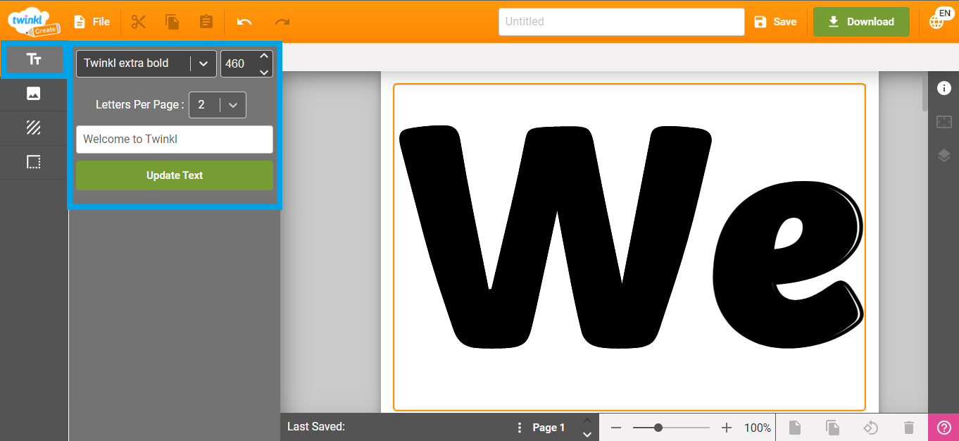Select the Text tool in the sidebar
Viewport: 959px width, 441px height.
tap(33, 59)
